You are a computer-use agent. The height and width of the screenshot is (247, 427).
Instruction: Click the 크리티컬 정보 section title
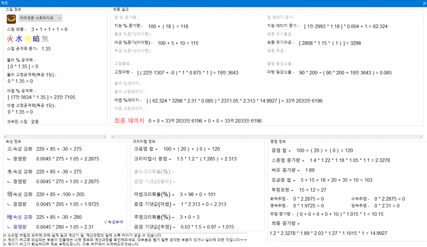pyautogui.click(x=144, y=141)
